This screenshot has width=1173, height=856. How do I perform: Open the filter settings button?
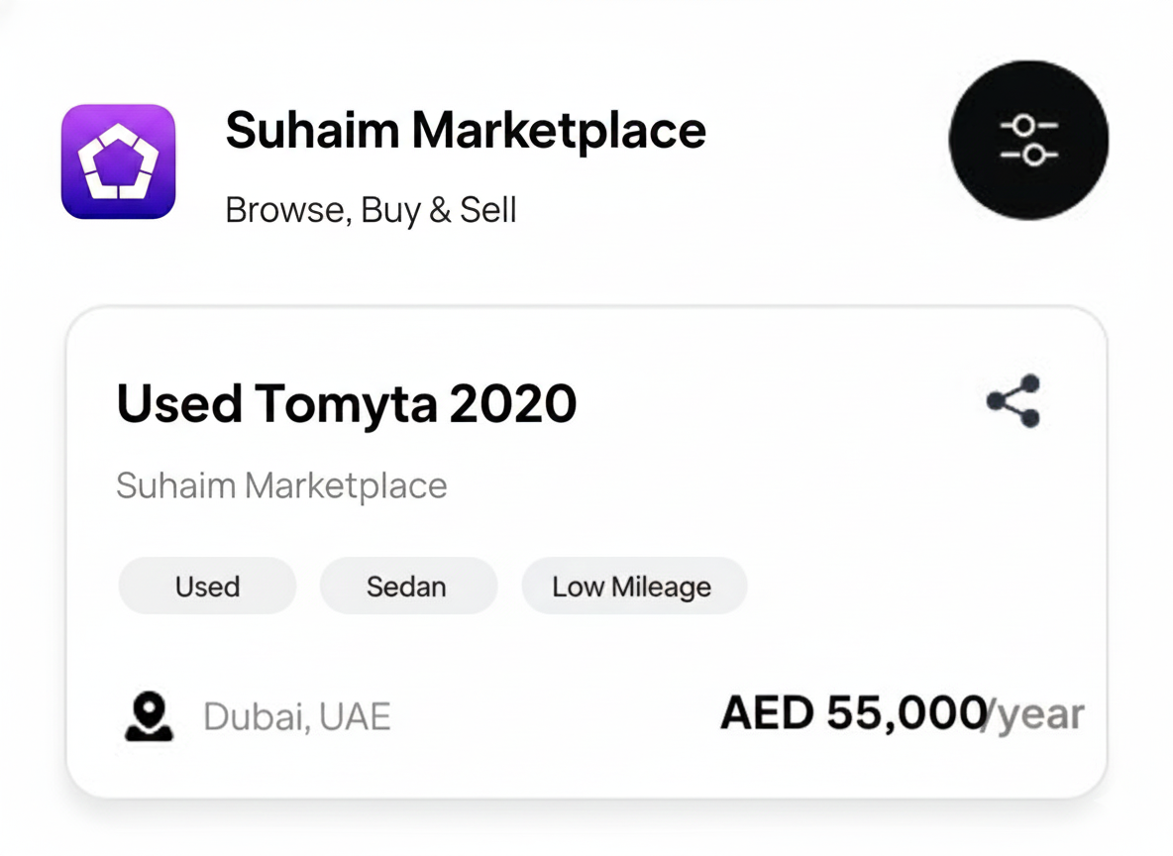pyautogui.click(x=1028, y=140)
